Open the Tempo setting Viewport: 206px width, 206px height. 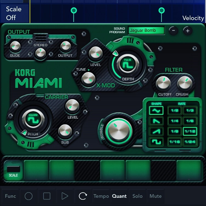pos(101,196)
